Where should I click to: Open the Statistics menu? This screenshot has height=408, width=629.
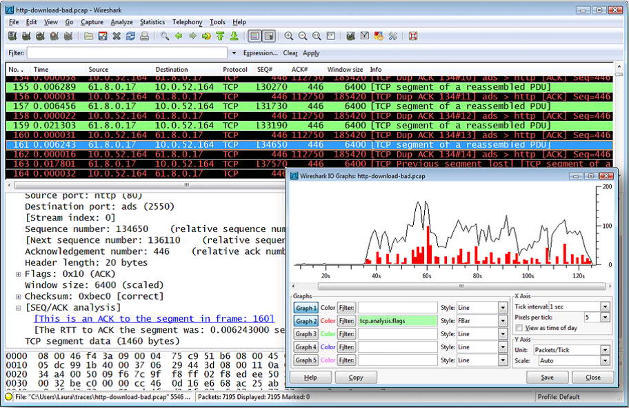coord(152,22)
